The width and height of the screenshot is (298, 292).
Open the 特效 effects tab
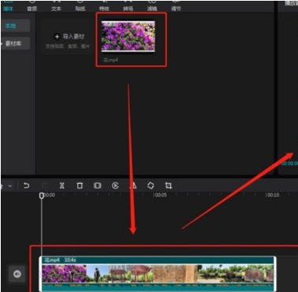click(x=104, y=9)
